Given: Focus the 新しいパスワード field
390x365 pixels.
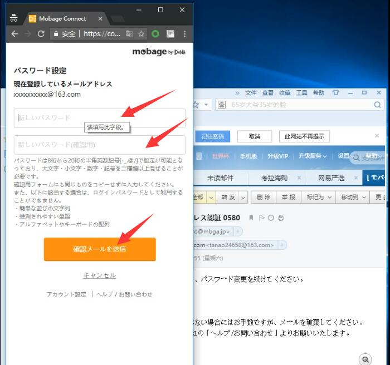Looking at the screenshot, I should click(x=100, y=118).
